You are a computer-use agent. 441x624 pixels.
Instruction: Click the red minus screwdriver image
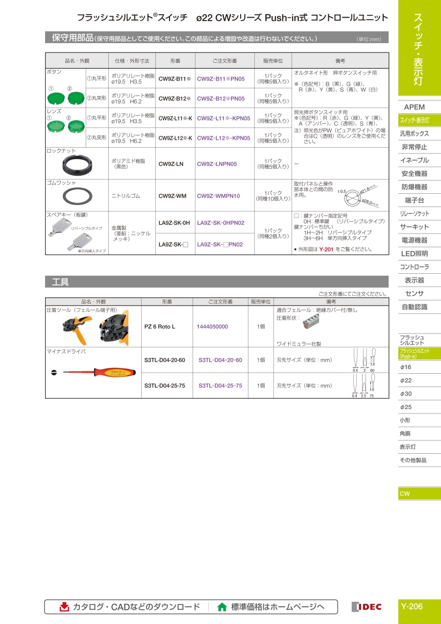pos(93,372)
